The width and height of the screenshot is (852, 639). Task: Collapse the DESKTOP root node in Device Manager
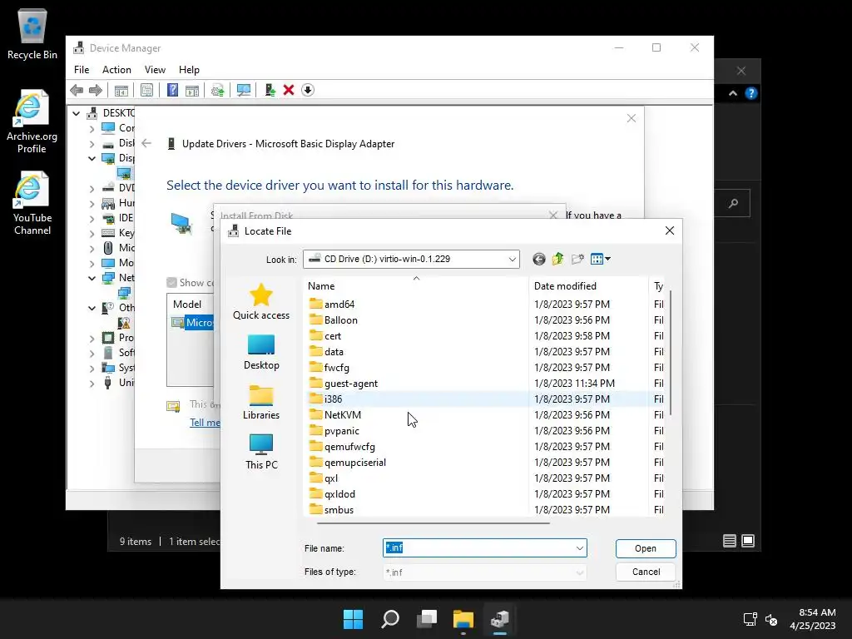click(x=76, y=113)
